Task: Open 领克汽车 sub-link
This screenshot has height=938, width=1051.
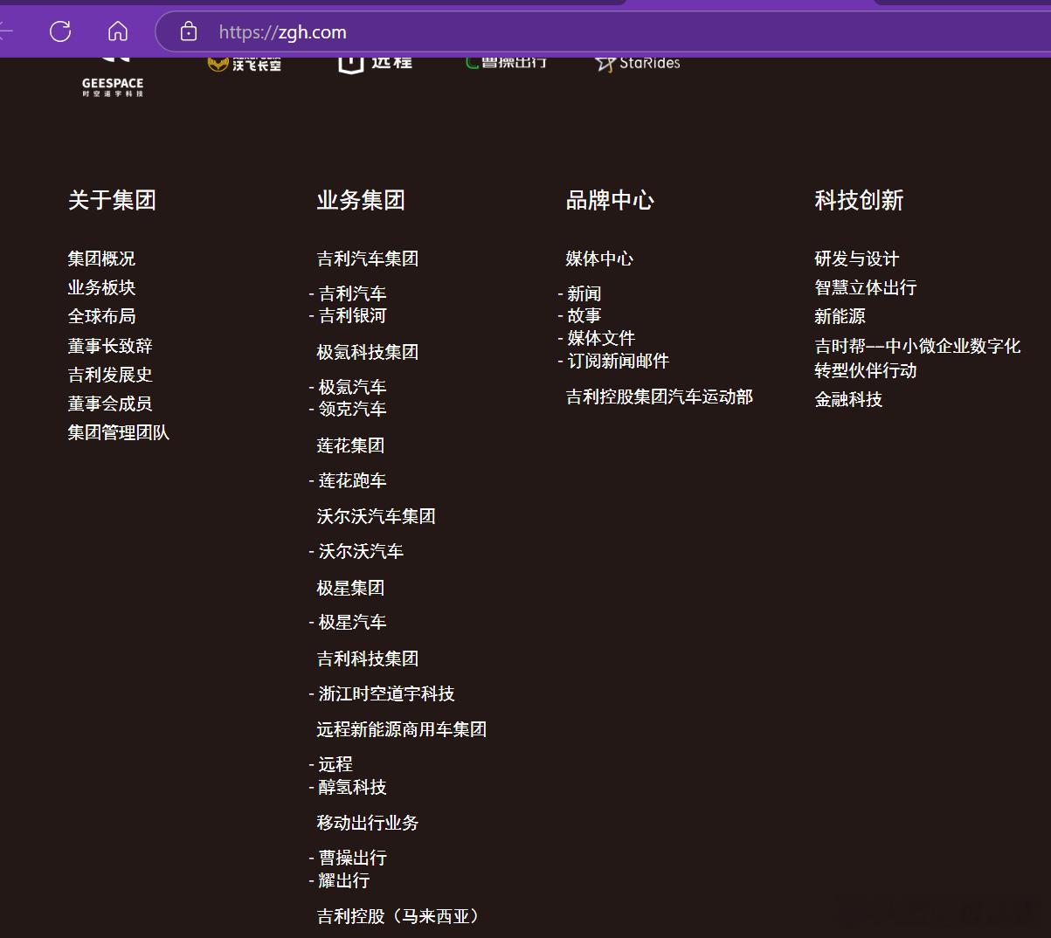Action: tap(352, 409)
